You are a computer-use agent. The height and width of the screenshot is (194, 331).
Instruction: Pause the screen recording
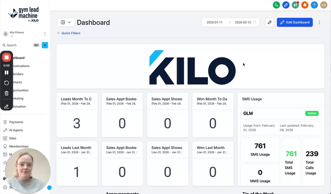point(6,72)
